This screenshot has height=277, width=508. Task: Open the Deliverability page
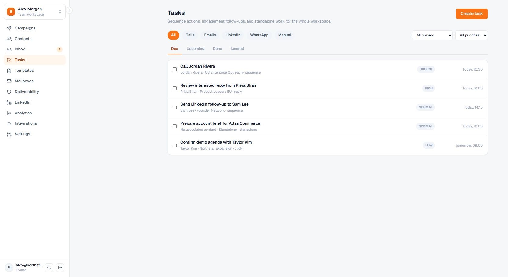pos(34,92)
